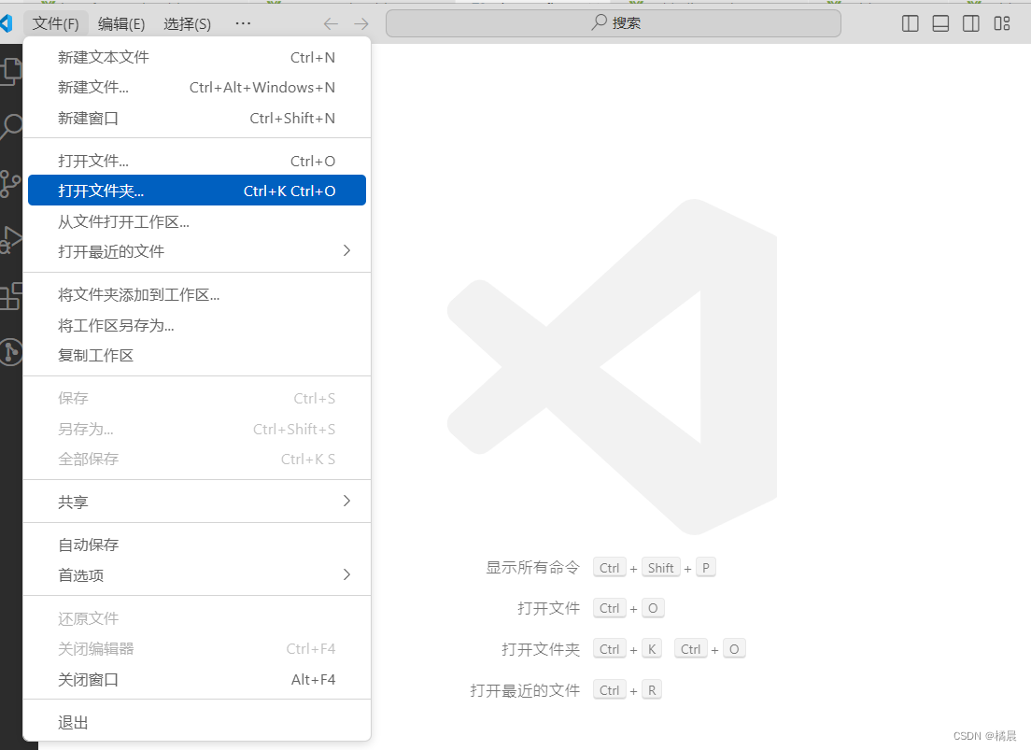
Task: Open the 选择(S) menu
Action: tap(187, 23)
